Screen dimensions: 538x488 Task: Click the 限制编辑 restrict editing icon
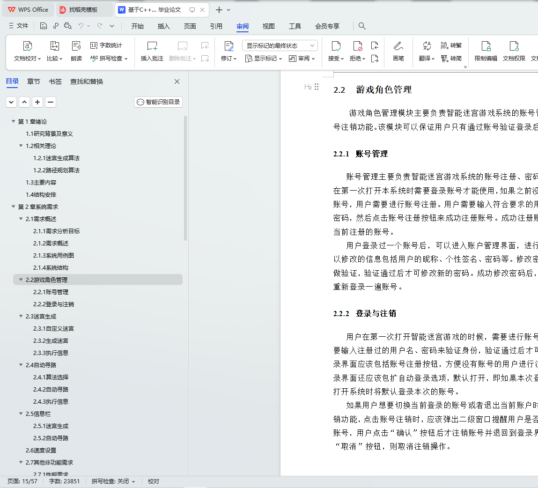pyautogui.click(x=486, y=46)
